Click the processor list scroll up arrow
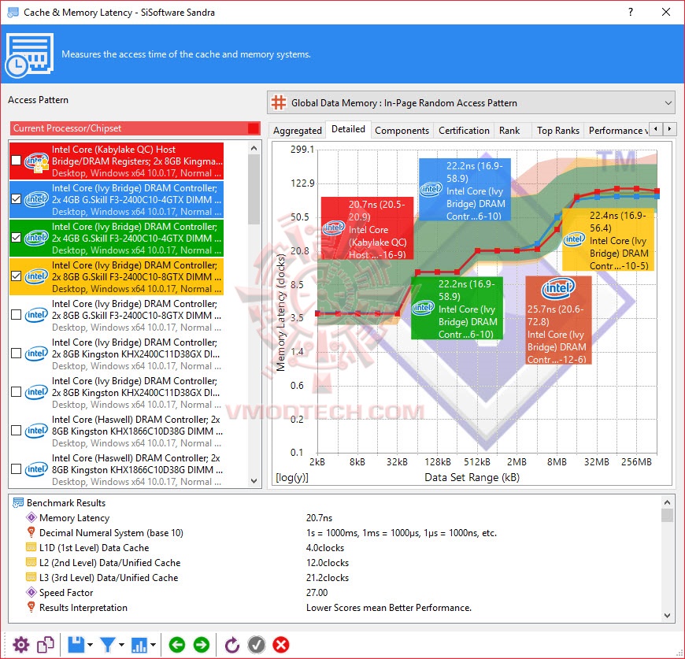Screen dimensions: 685x659 (254, 149)
